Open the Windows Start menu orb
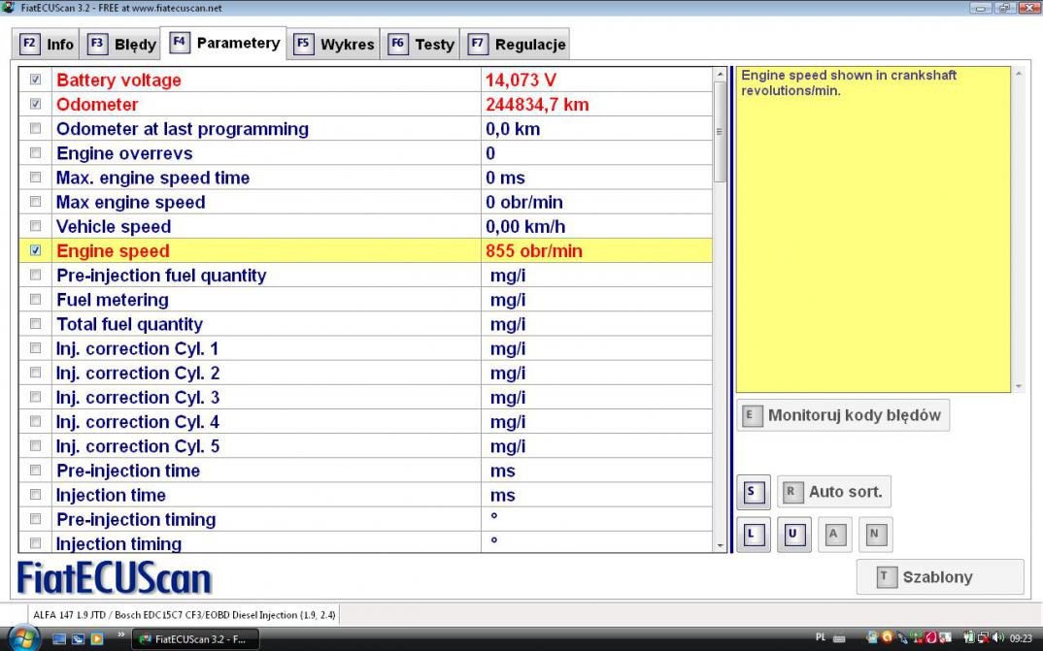Viewport: 1043px width, 651px height. pos(23,637)
